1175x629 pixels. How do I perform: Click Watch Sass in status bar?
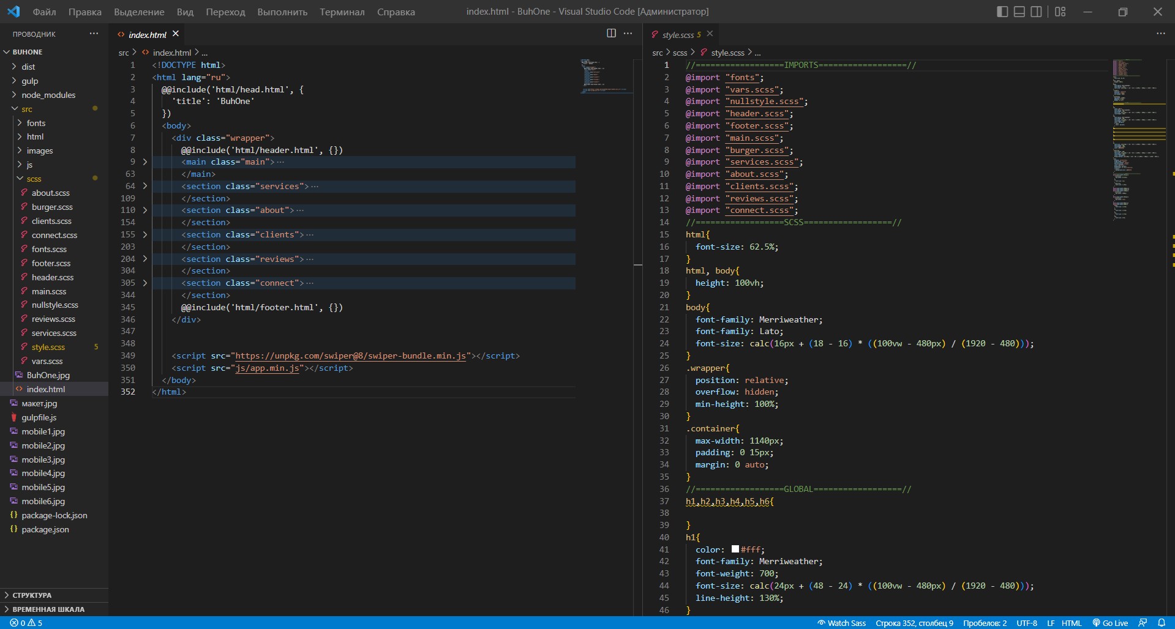click(842, 623)
